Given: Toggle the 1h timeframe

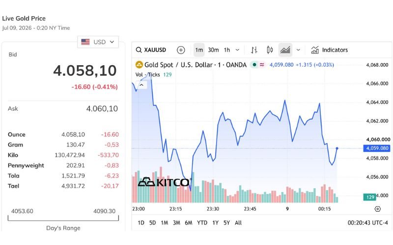Looking at the screenshot, I should (x=227, y=50).
